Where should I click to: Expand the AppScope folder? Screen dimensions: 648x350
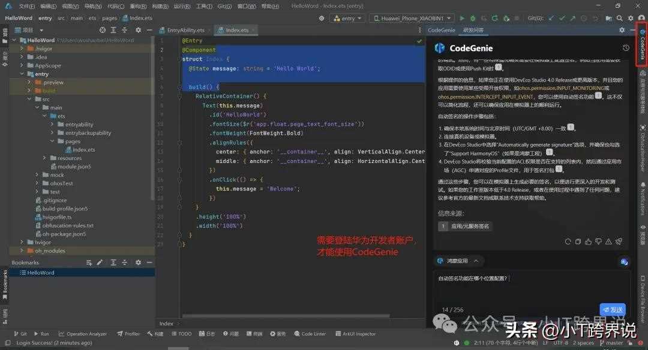(22, 66)
